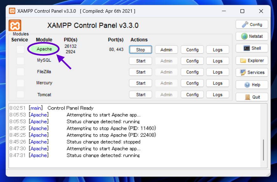The image size is (277, 182).
Task: Toggle the Apache service checkbox
Action: click(x=20, y=49)
